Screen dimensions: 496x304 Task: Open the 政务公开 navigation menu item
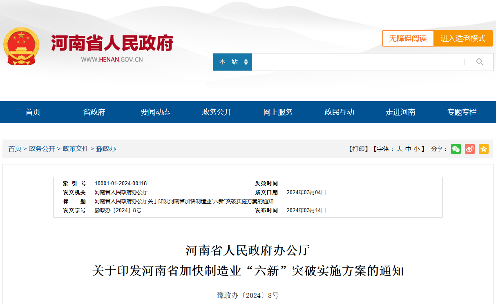(217, 112)
